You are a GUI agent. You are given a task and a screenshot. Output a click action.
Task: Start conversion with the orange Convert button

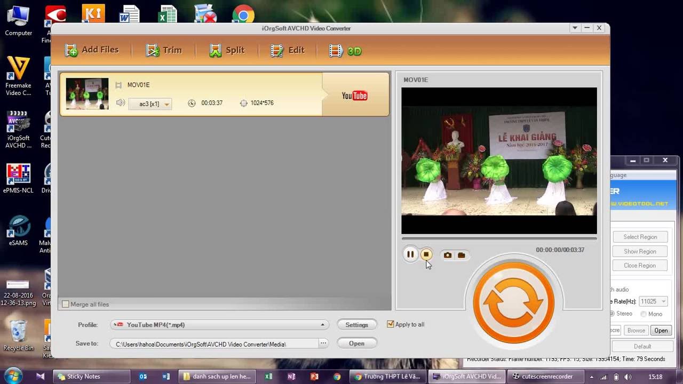[513, 302]
